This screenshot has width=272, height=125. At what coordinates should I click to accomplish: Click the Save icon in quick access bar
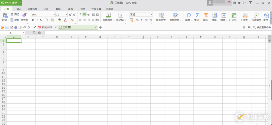tap(7, 27)
